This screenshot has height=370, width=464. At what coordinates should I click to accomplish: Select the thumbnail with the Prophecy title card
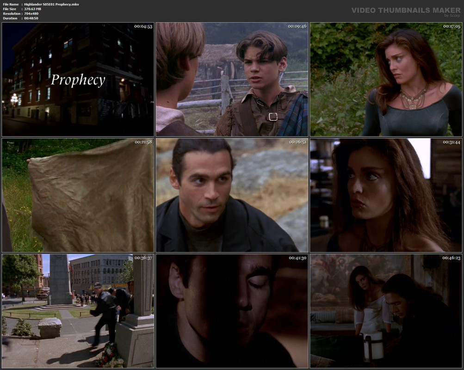(78, 79)
